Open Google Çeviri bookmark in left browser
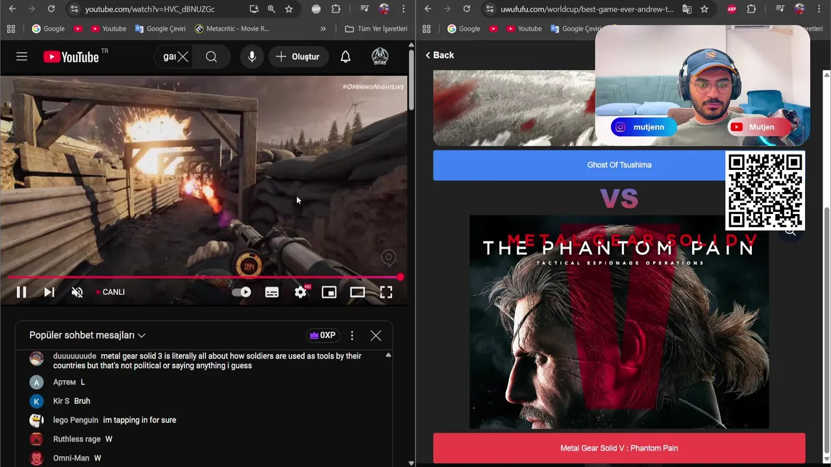The height and width of the screenshot is (467, 831). (160, 29)
